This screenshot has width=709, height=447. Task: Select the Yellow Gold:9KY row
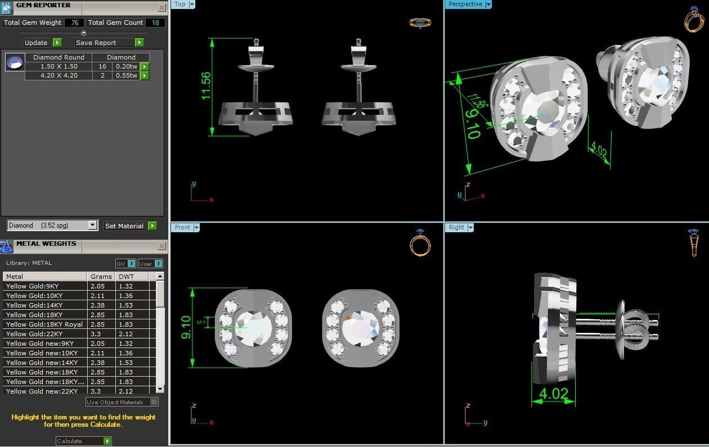tap(79, 286)
